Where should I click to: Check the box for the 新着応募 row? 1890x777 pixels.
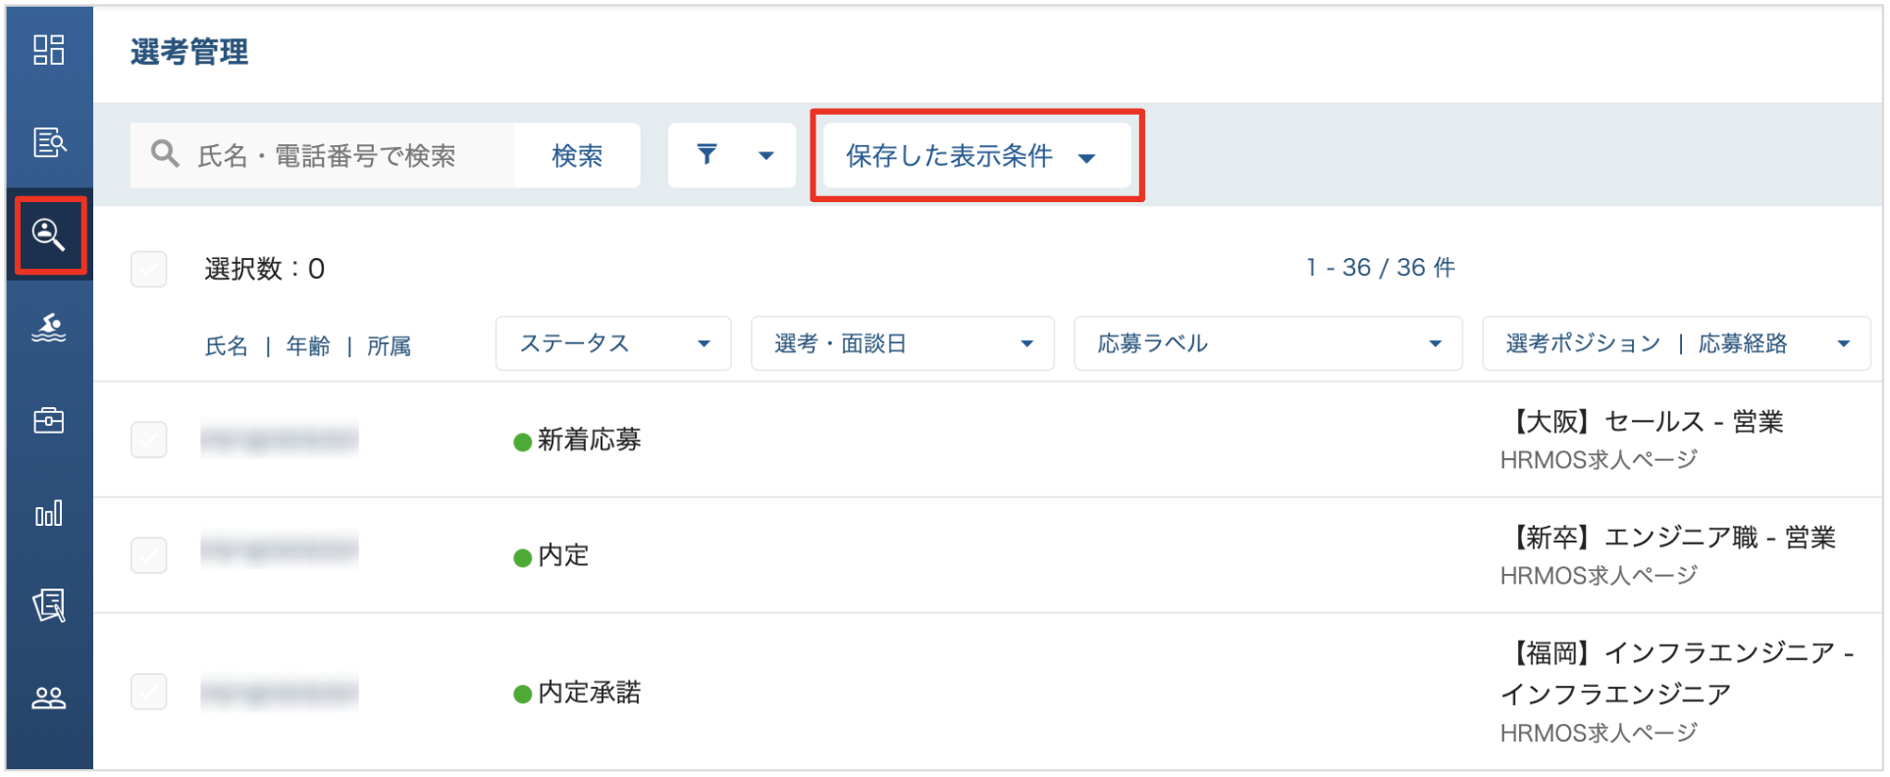click(149, 440)
